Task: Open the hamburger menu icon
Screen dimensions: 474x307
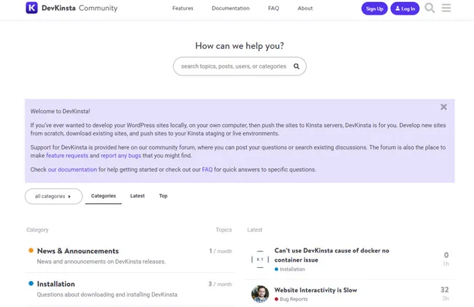Action: tap(446, 8)
